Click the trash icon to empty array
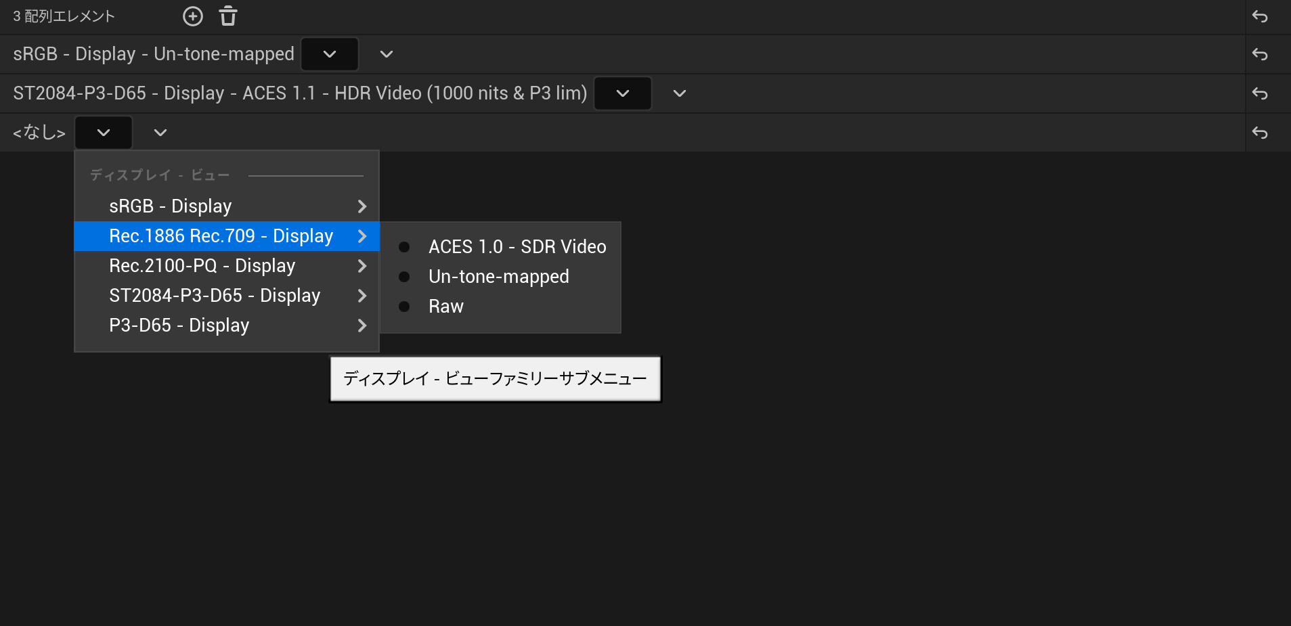Viewport: 1291px width, 626px height. coord(228,16)
